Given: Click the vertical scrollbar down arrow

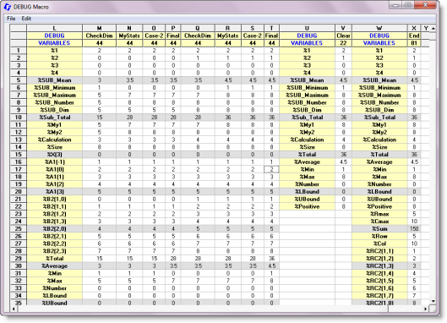Looking at the screenshot, I should (433, 301).
